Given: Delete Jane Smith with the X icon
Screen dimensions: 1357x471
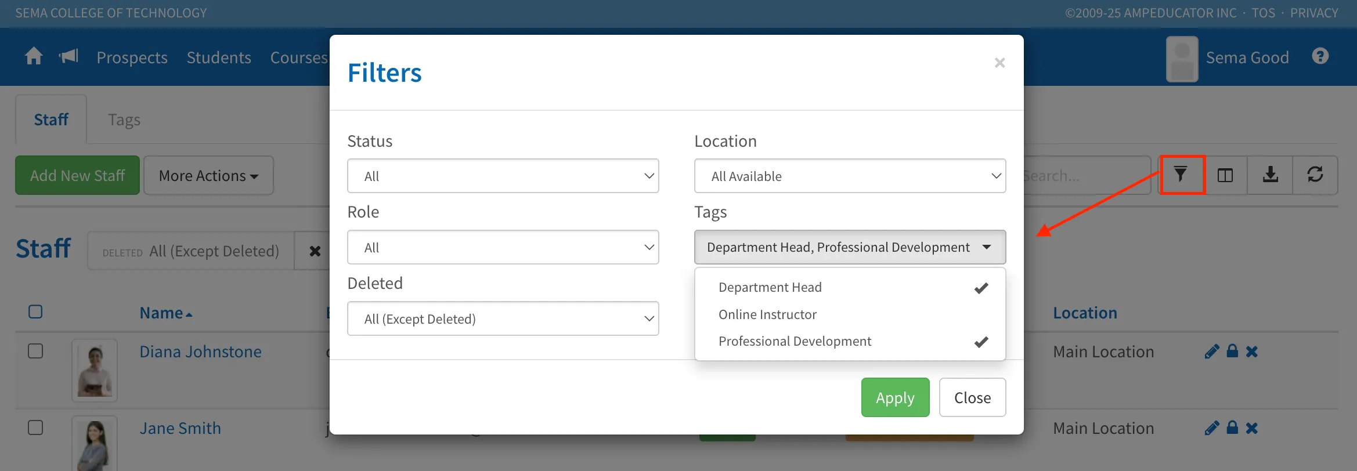Looking at the screenshot, I should (x=1252, y=428).
